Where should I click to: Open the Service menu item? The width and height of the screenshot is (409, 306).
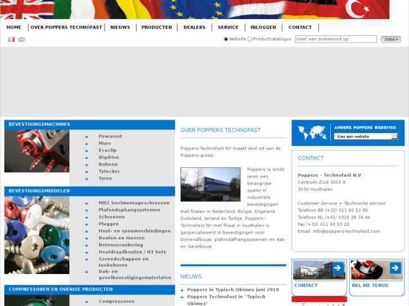click(228, 28)
